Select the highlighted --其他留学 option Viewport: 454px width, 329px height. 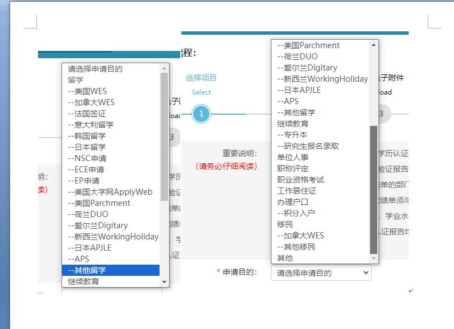[x=111, y=270]
